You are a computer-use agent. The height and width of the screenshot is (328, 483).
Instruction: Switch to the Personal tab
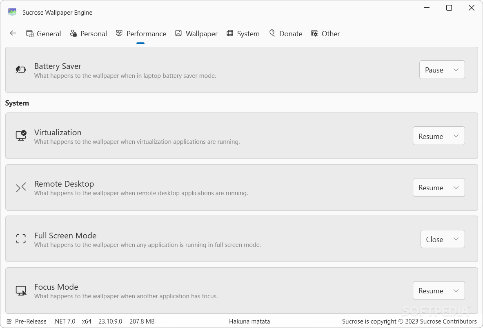coord(89,33)
